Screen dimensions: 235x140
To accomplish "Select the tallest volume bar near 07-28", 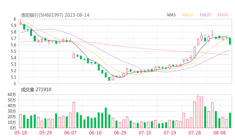I will pos(198,112).
